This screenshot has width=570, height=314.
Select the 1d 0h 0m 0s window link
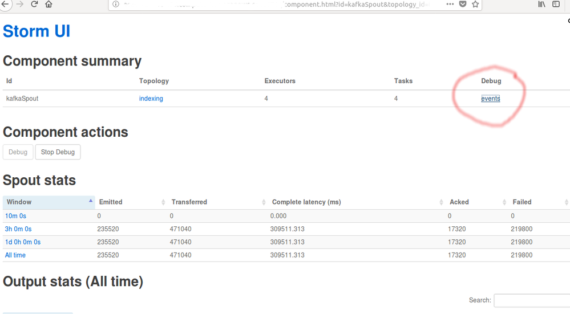(x=23, y=242)
